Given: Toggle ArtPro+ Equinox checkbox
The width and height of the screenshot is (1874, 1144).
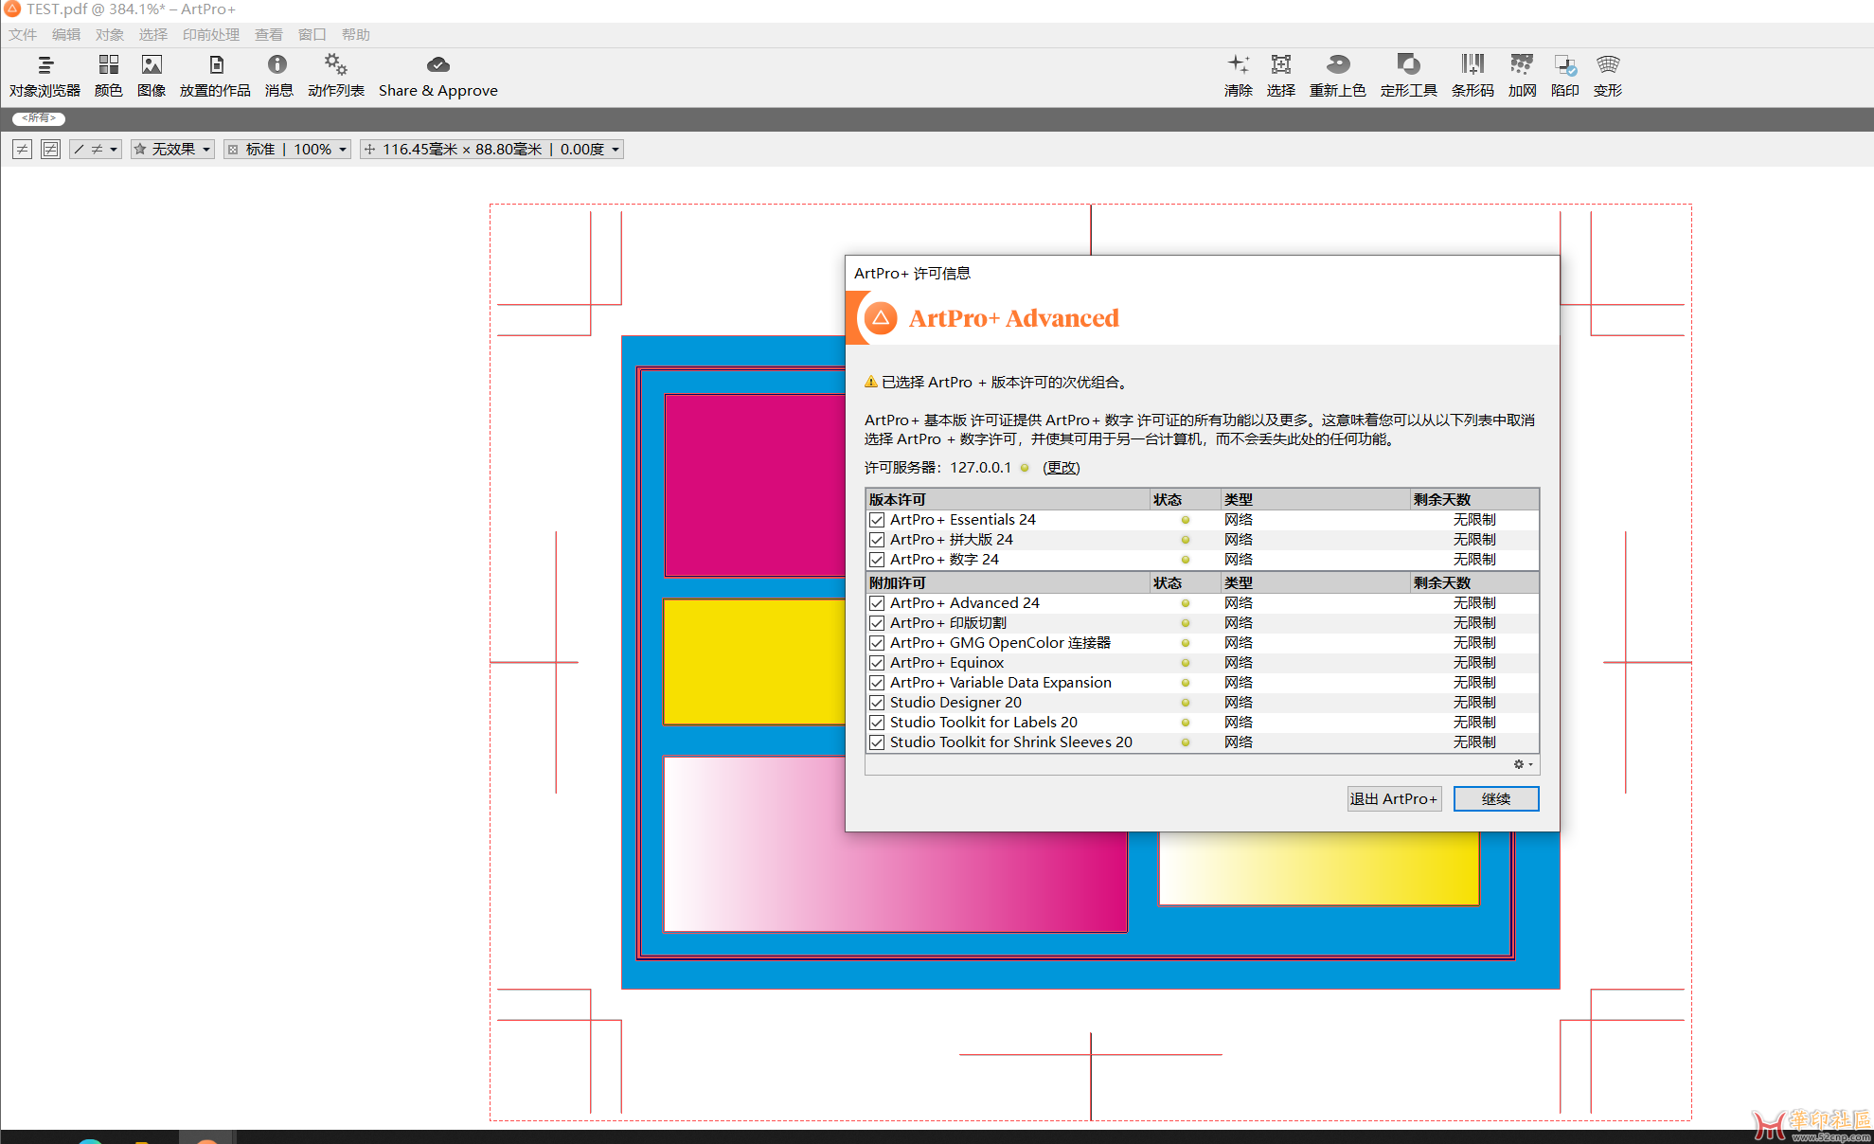Looking at the screenshot, I should point(877,663).
